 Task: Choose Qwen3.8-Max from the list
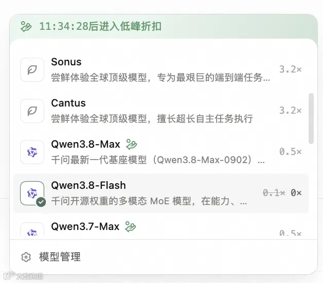point(161,152)
